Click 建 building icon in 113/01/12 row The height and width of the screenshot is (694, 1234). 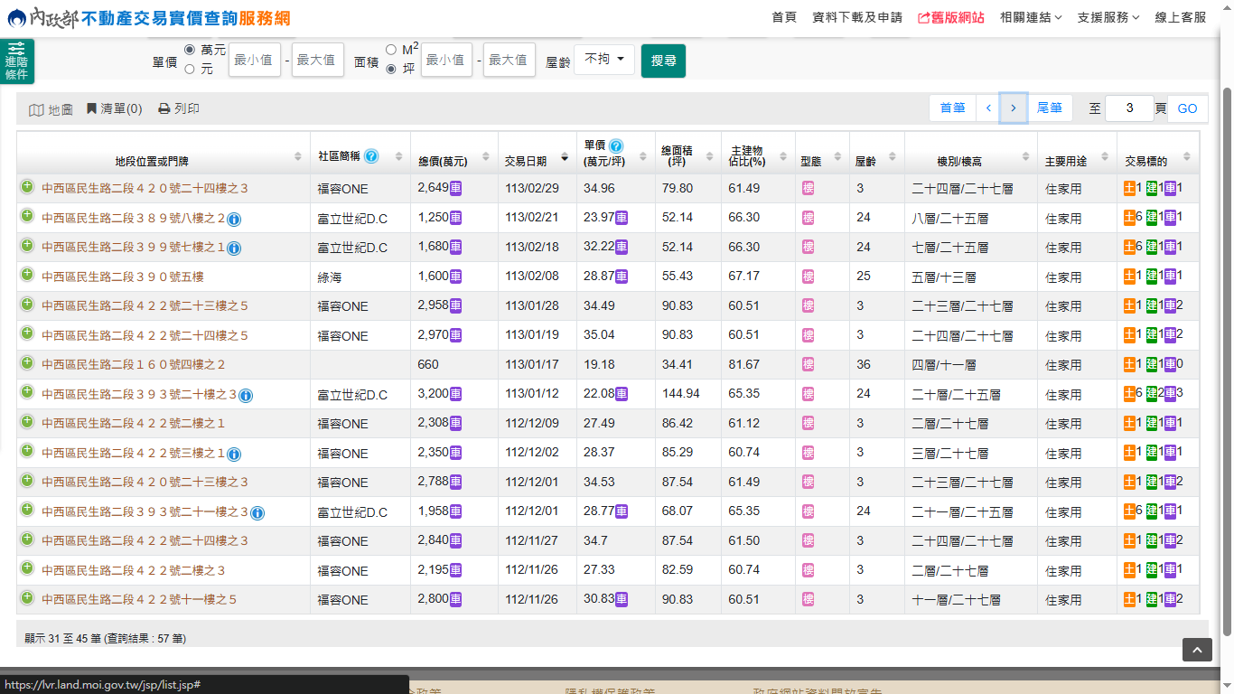pyautogui.click(x=1152, y=393)
